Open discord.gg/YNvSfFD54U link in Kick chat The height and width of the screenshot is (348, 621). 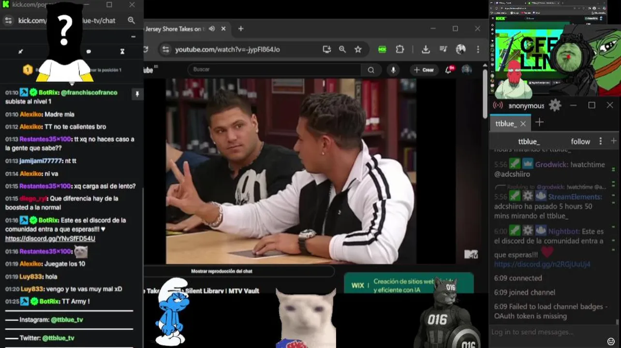tap(50, 239)
